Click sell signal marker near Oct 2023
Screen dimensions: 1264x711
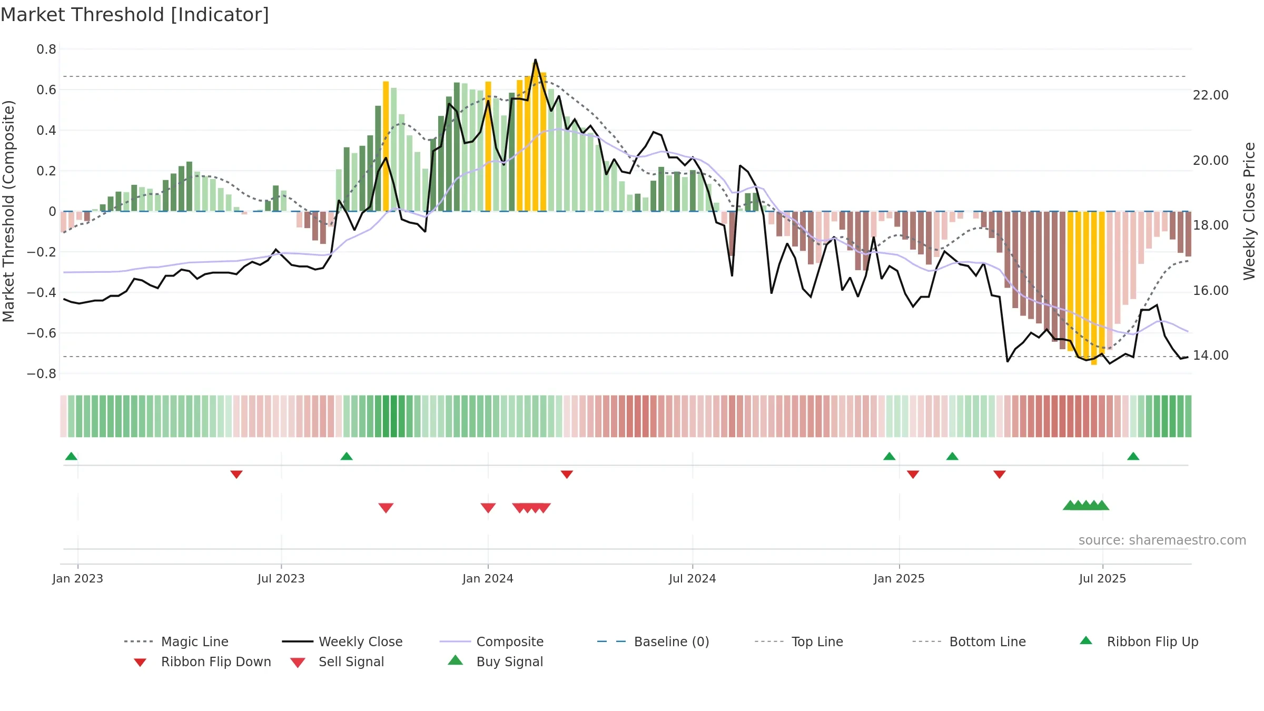386,508
